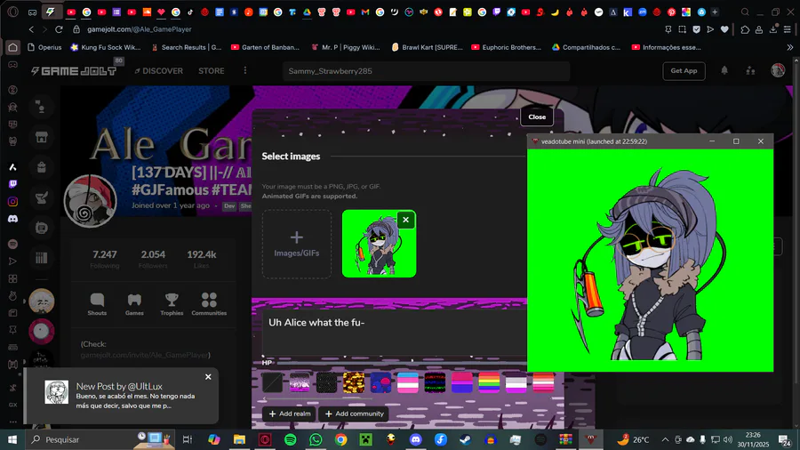Select the no-background diagonal swatch
800x450 pixels.
[273, 382]
